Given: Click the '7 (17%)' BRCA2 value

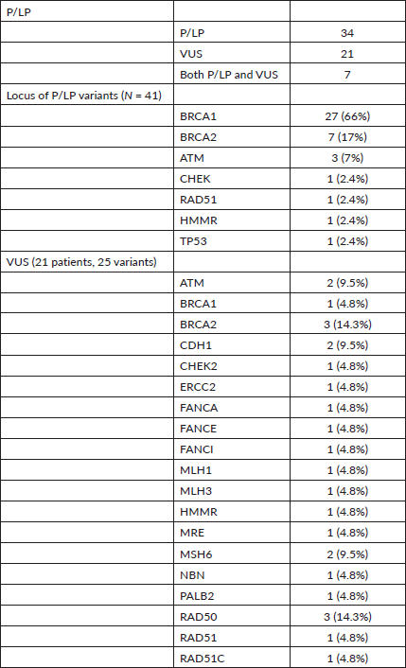Looking at the screenshot, I should (x=347, y=137).
